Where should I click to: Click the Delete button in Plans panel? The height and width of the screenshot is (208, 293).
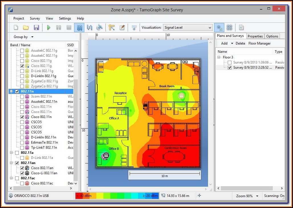click(240, 43)
